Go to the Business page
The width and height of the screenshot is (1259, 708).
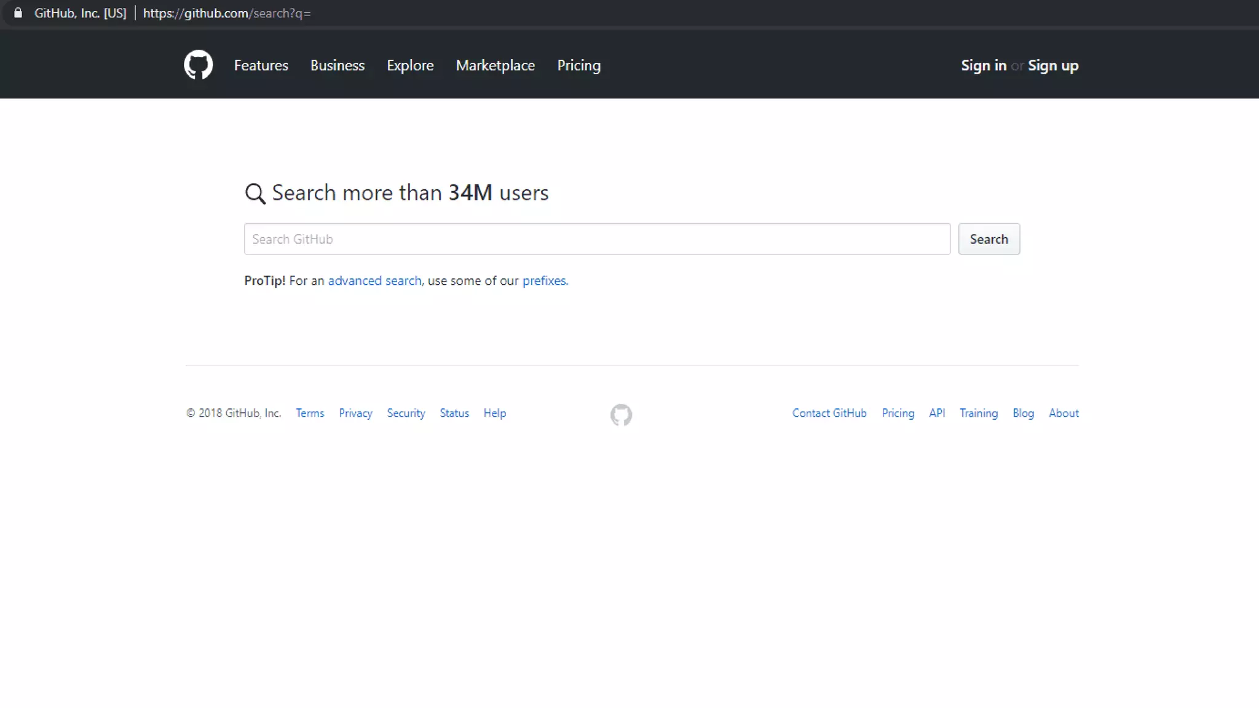click(337, 65)
